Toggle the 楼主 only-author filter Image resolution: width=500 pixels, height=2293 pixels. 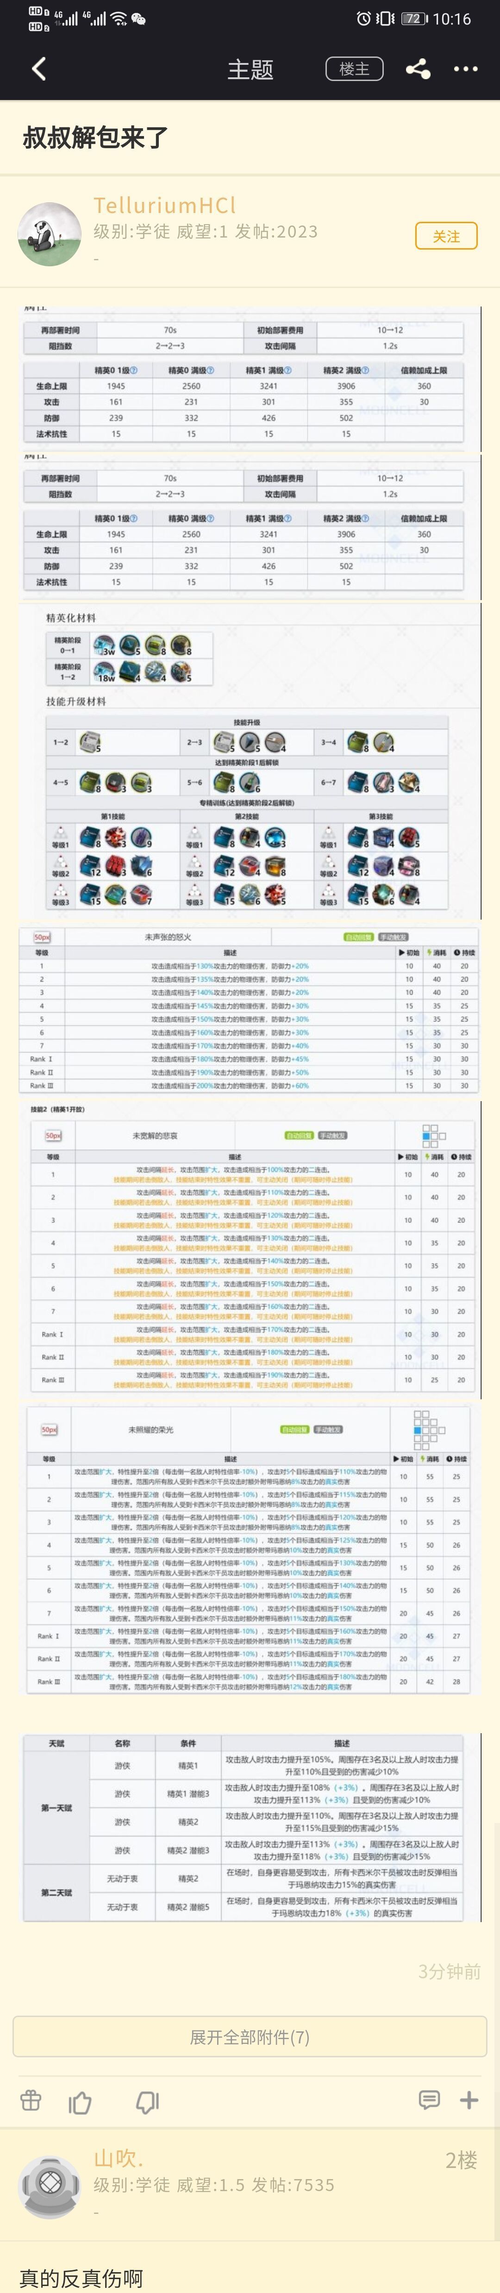pos(354,69)
